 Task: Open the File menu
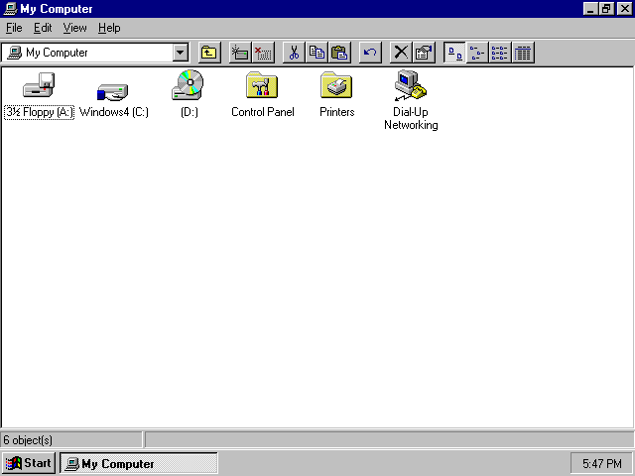click(14, 28)
